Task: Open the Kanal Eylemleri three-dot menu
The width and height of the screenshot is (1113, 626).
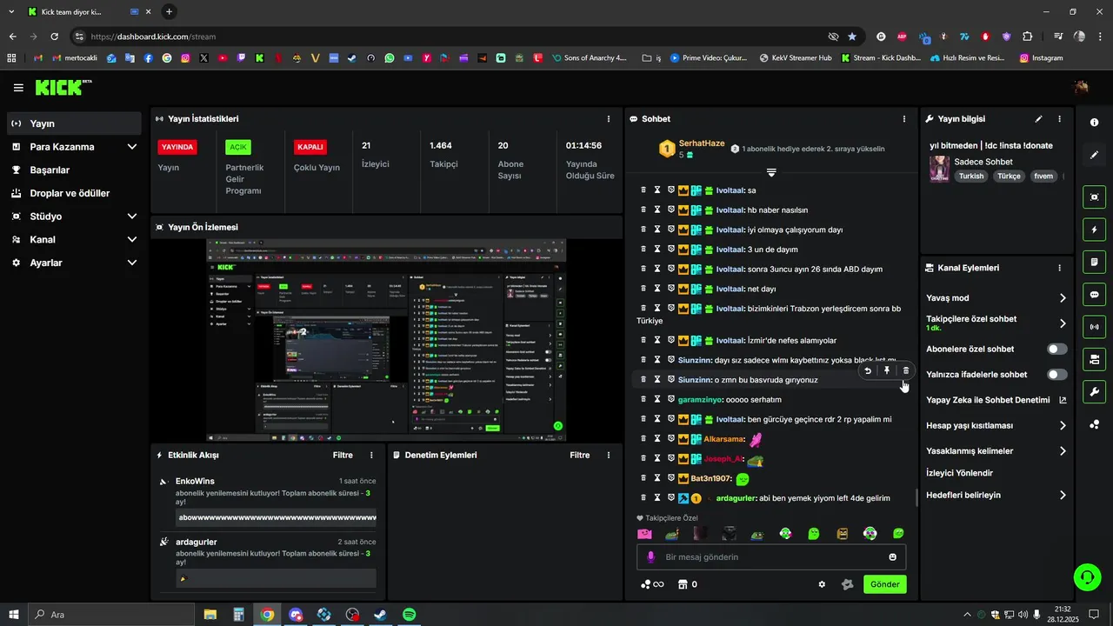Action: point(1059,268)
